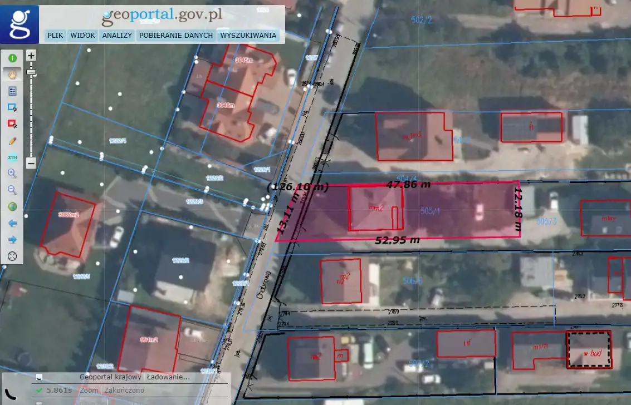Screen dimensions: 631x405
Task: Open the PLIK menu
Action: 55,36
